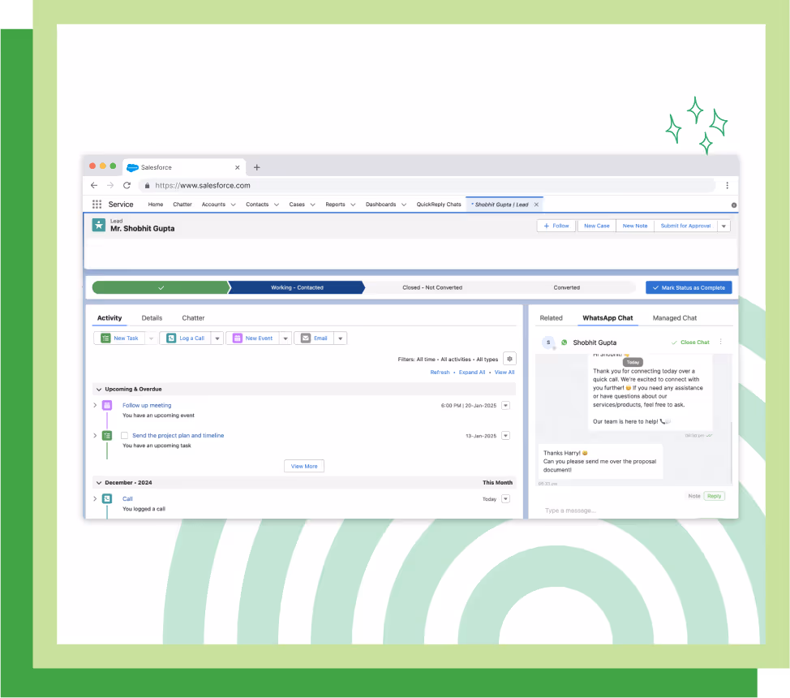Click the completed green path stage

coord(161,287)
